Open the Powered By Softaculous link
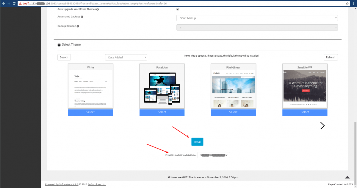The width and height of the screenshot is (357, 188). (61, 184)
